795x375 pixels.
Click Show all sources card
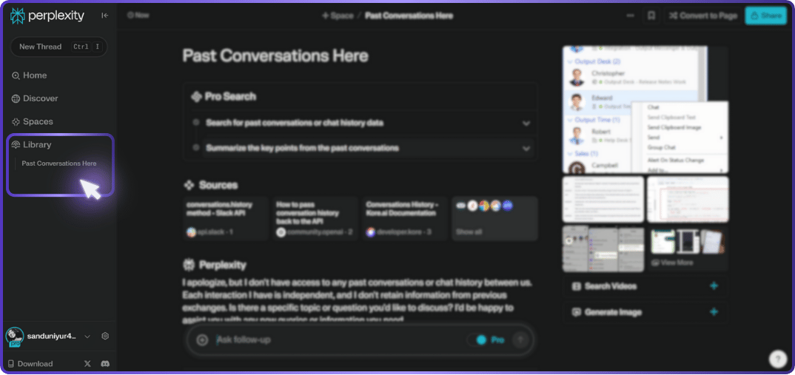coord(495,218)
